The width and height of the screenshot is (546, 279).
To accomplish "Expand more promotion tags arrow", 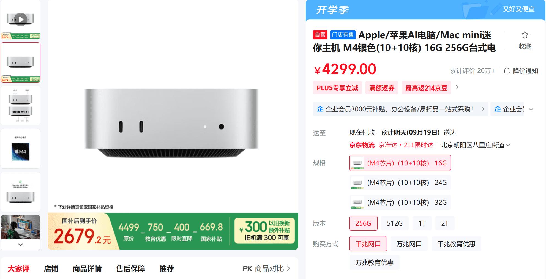I will [x=457, y=87].
